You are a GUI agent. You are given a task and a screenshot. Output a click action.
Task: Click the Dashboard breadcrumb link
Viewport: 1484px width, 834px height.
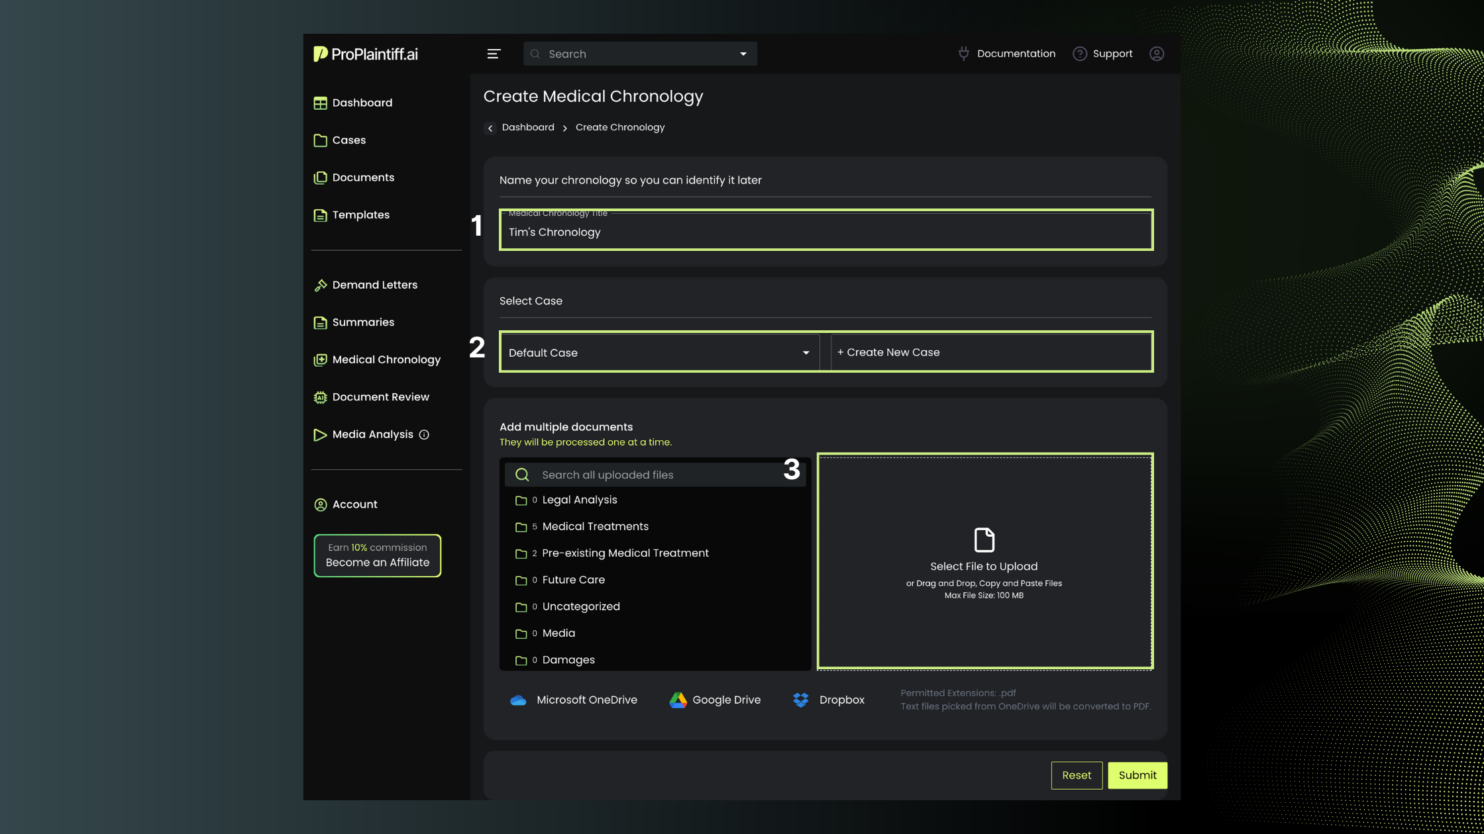[528, 127]
